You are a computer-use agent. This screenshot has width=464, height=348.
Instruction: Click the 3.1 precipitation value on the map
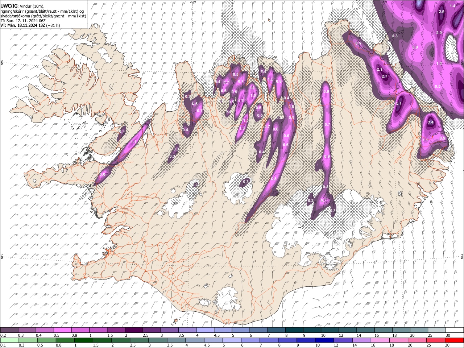pyautogui.click(x=398, y=104)
